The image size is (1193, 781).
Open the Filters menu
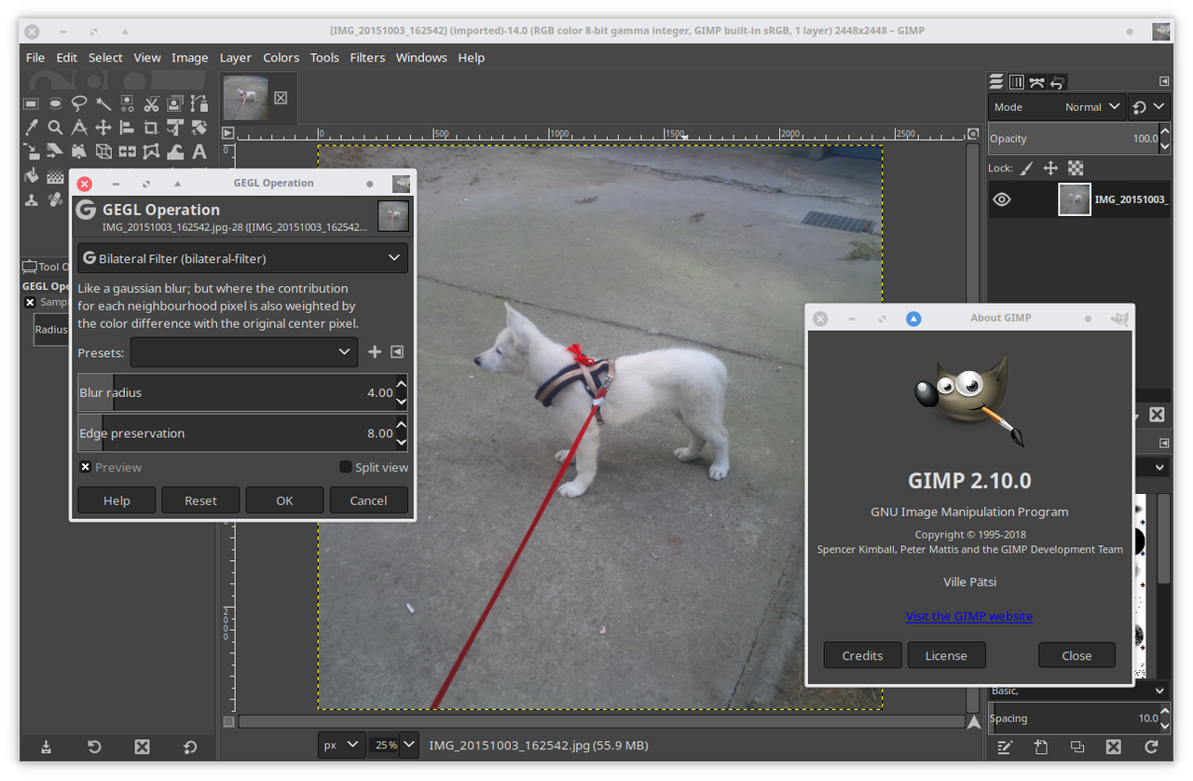click(367, 58)
